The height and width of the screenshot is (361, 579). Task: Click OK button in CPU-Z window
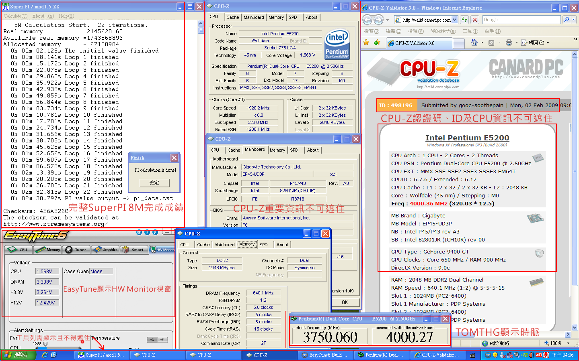[x=345, y=302]
